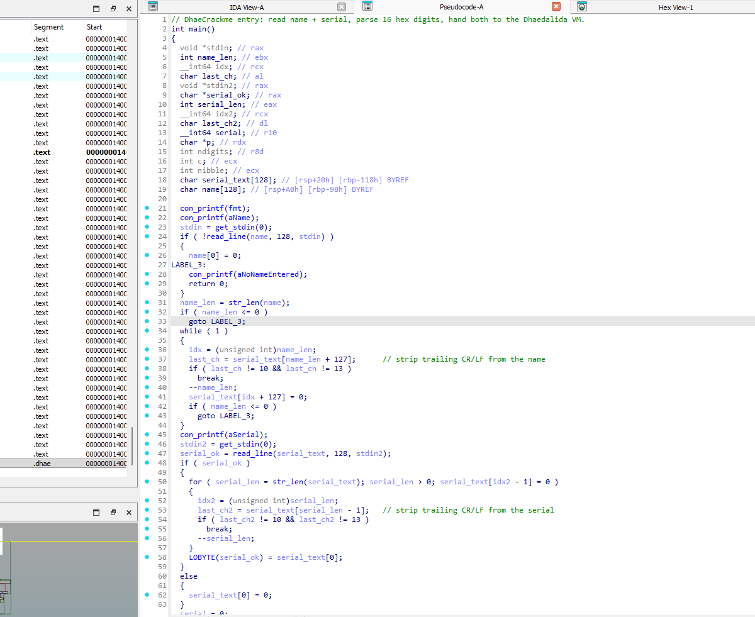Click 'else' keyword on line 60

tap(189, 576)
